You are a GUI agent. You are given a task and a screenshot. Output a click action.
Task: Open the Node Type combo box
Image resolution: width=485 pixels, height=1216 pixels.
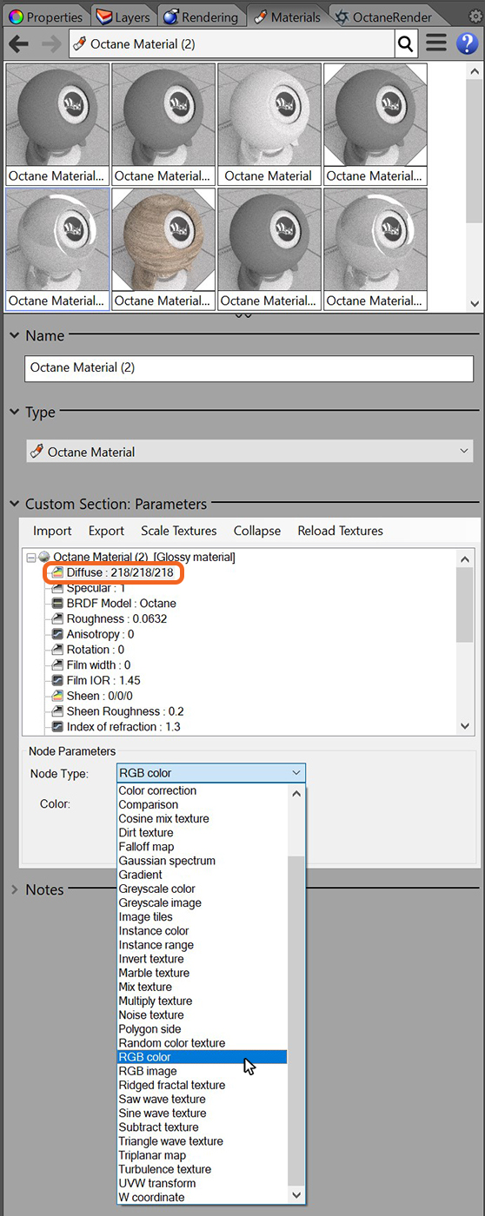pyautogui.click(x=211, y=773)
